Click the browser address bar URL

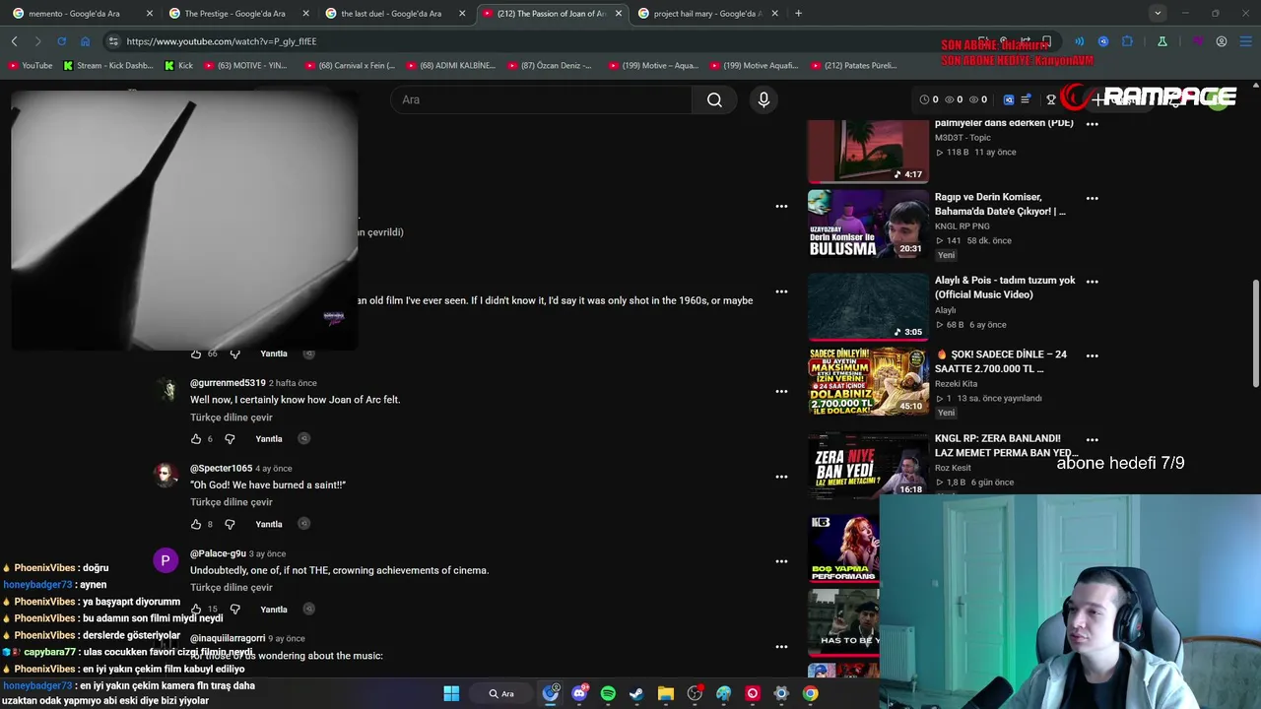pos(222,41)
